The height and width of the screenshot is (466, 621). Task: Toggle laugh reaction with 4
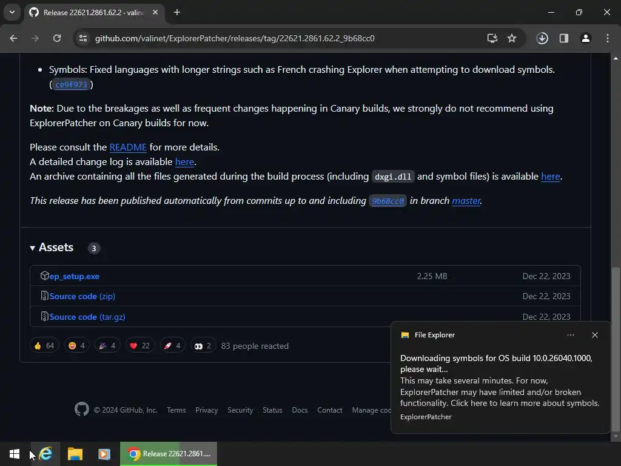(76, 346)
